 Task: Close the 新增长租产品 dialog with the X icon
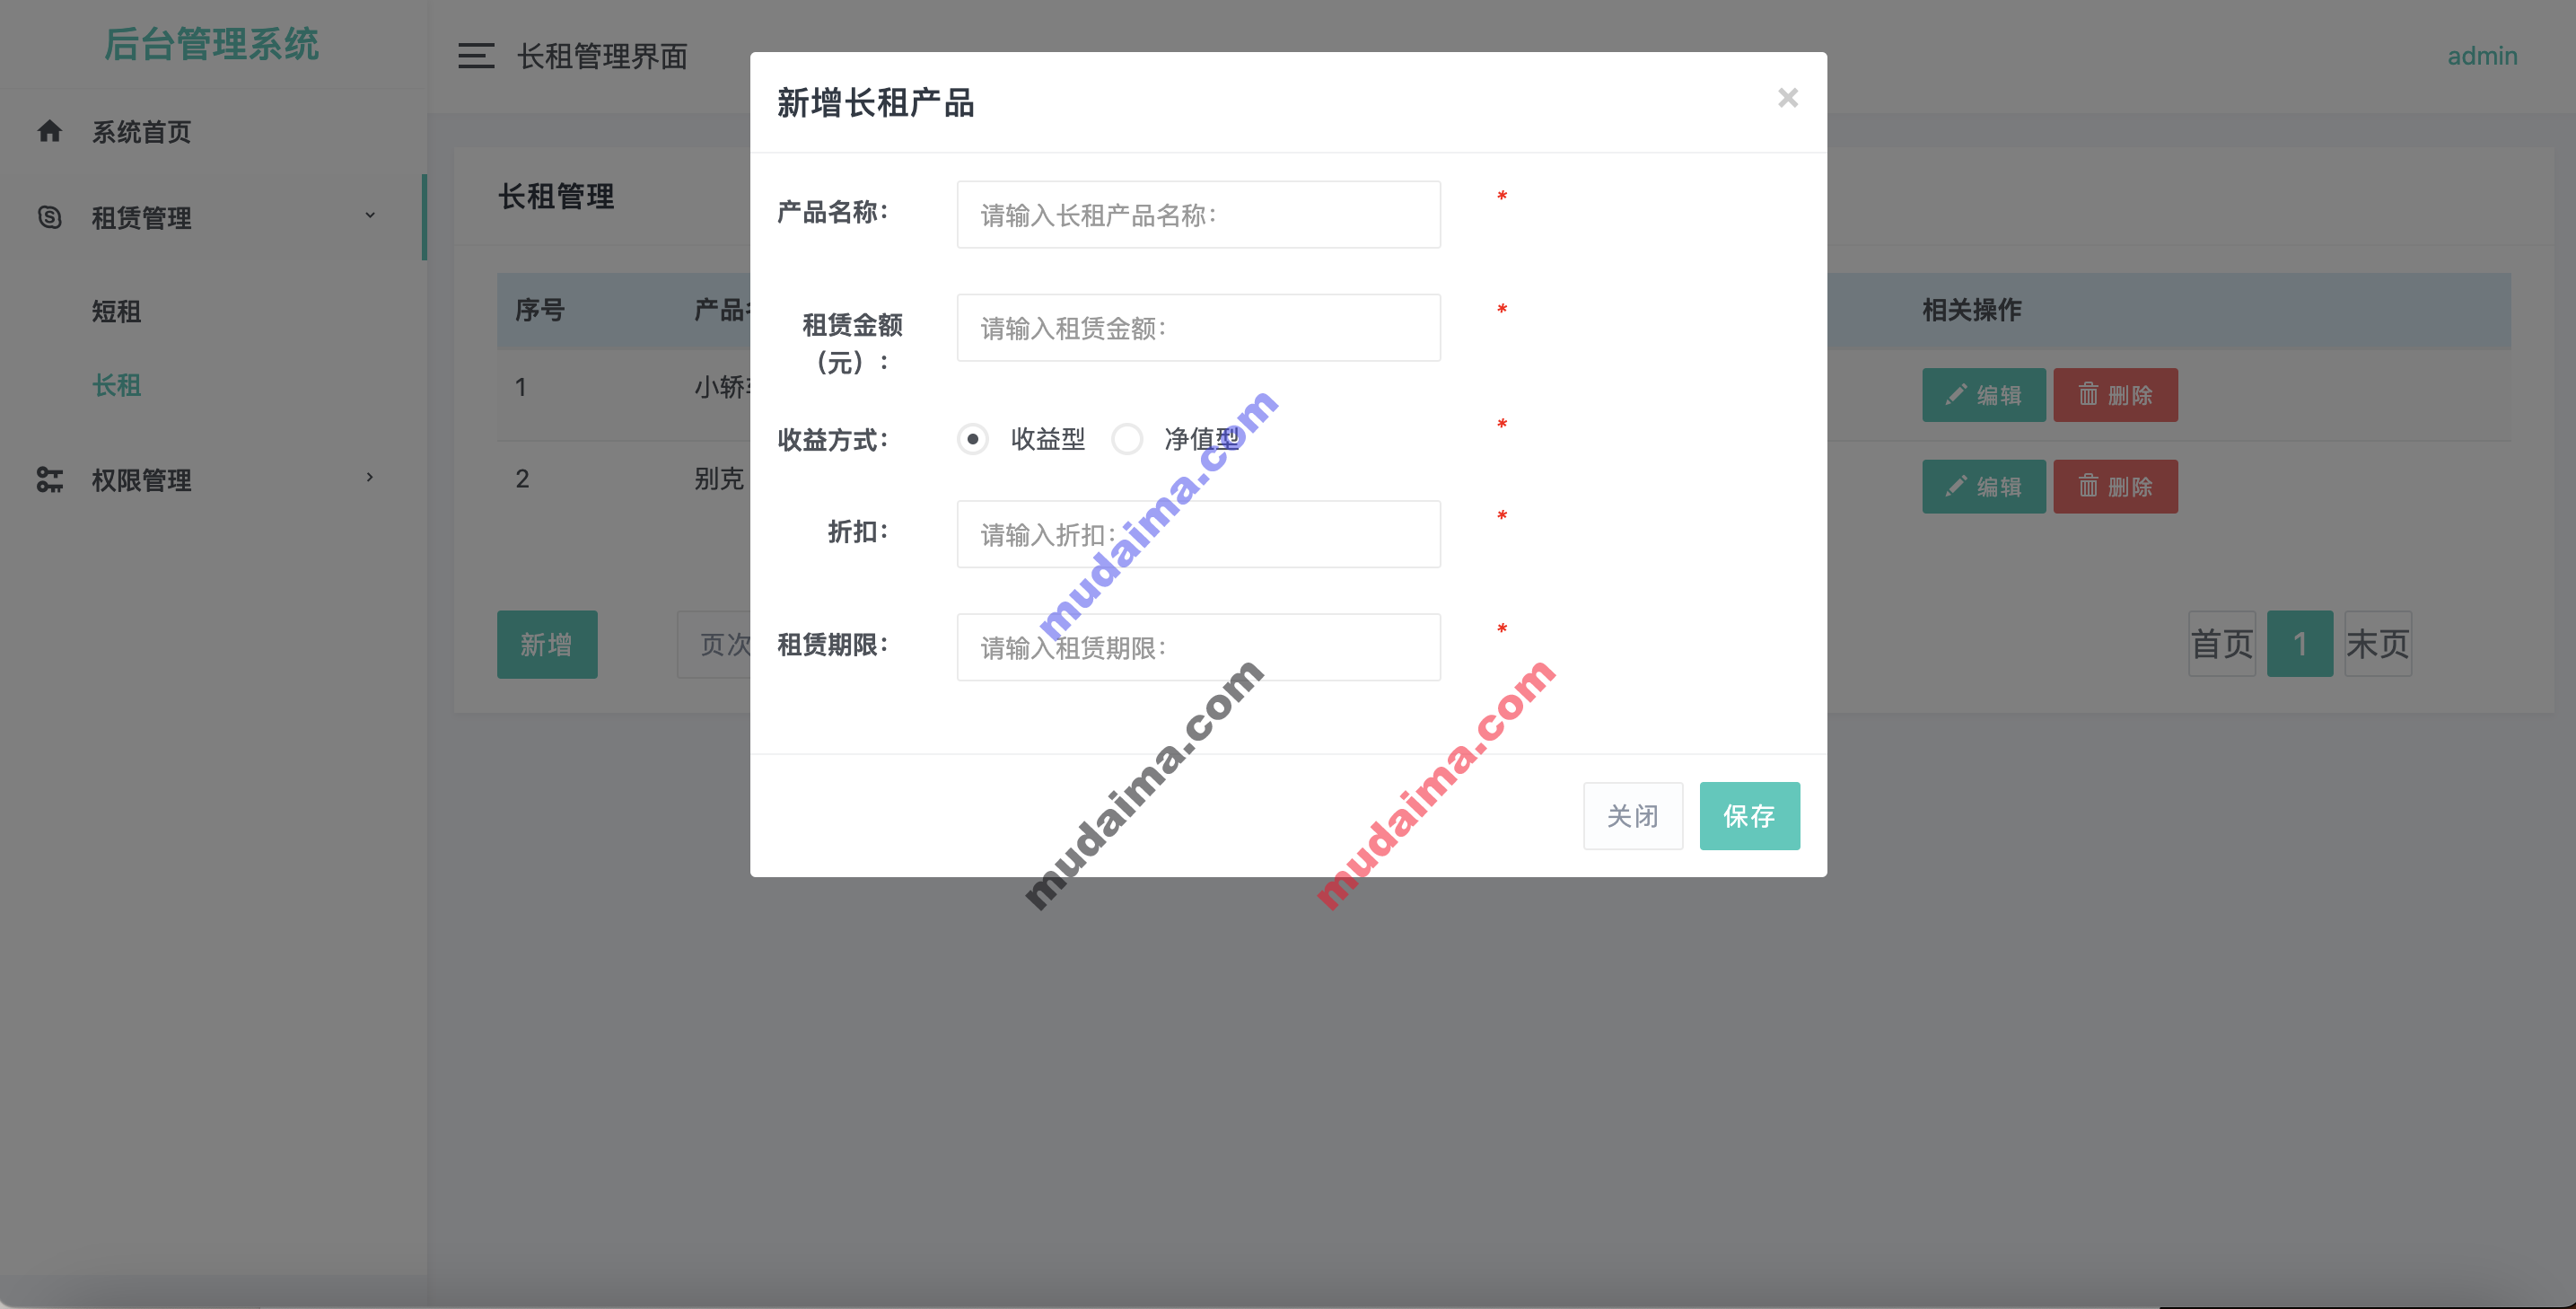1787,98
